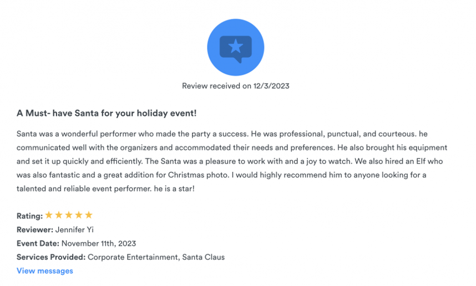Screen dimensions: 476x286
Task: Click the "Reviewer:" label
Action: point(35,229)
